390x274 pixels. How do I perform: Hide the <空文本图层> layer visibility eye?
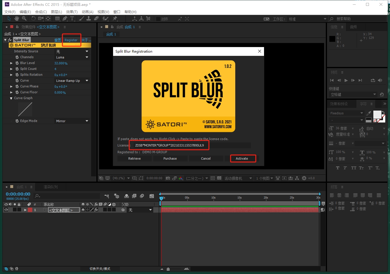[x=6, y=210]
